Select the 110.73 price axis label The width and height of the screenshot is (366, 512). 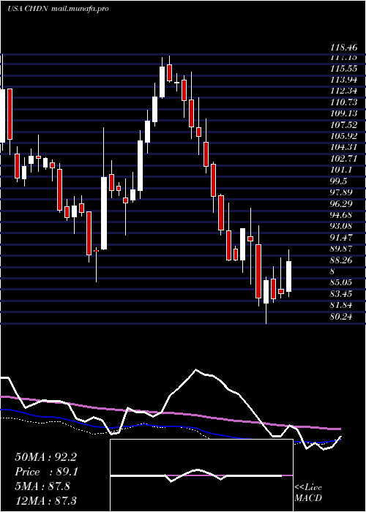pos(343,102)
